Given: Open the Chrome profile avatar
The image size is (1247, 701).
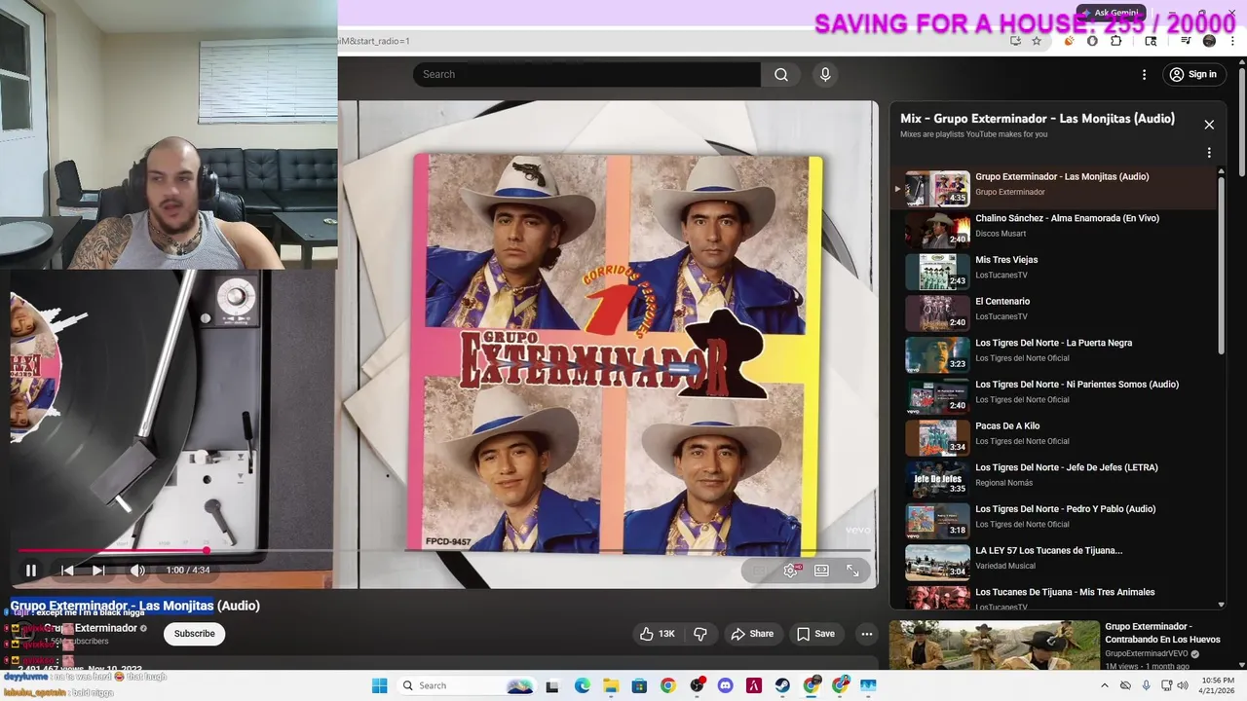Looking at the screenshot, I should click(x=1209, y=41).
